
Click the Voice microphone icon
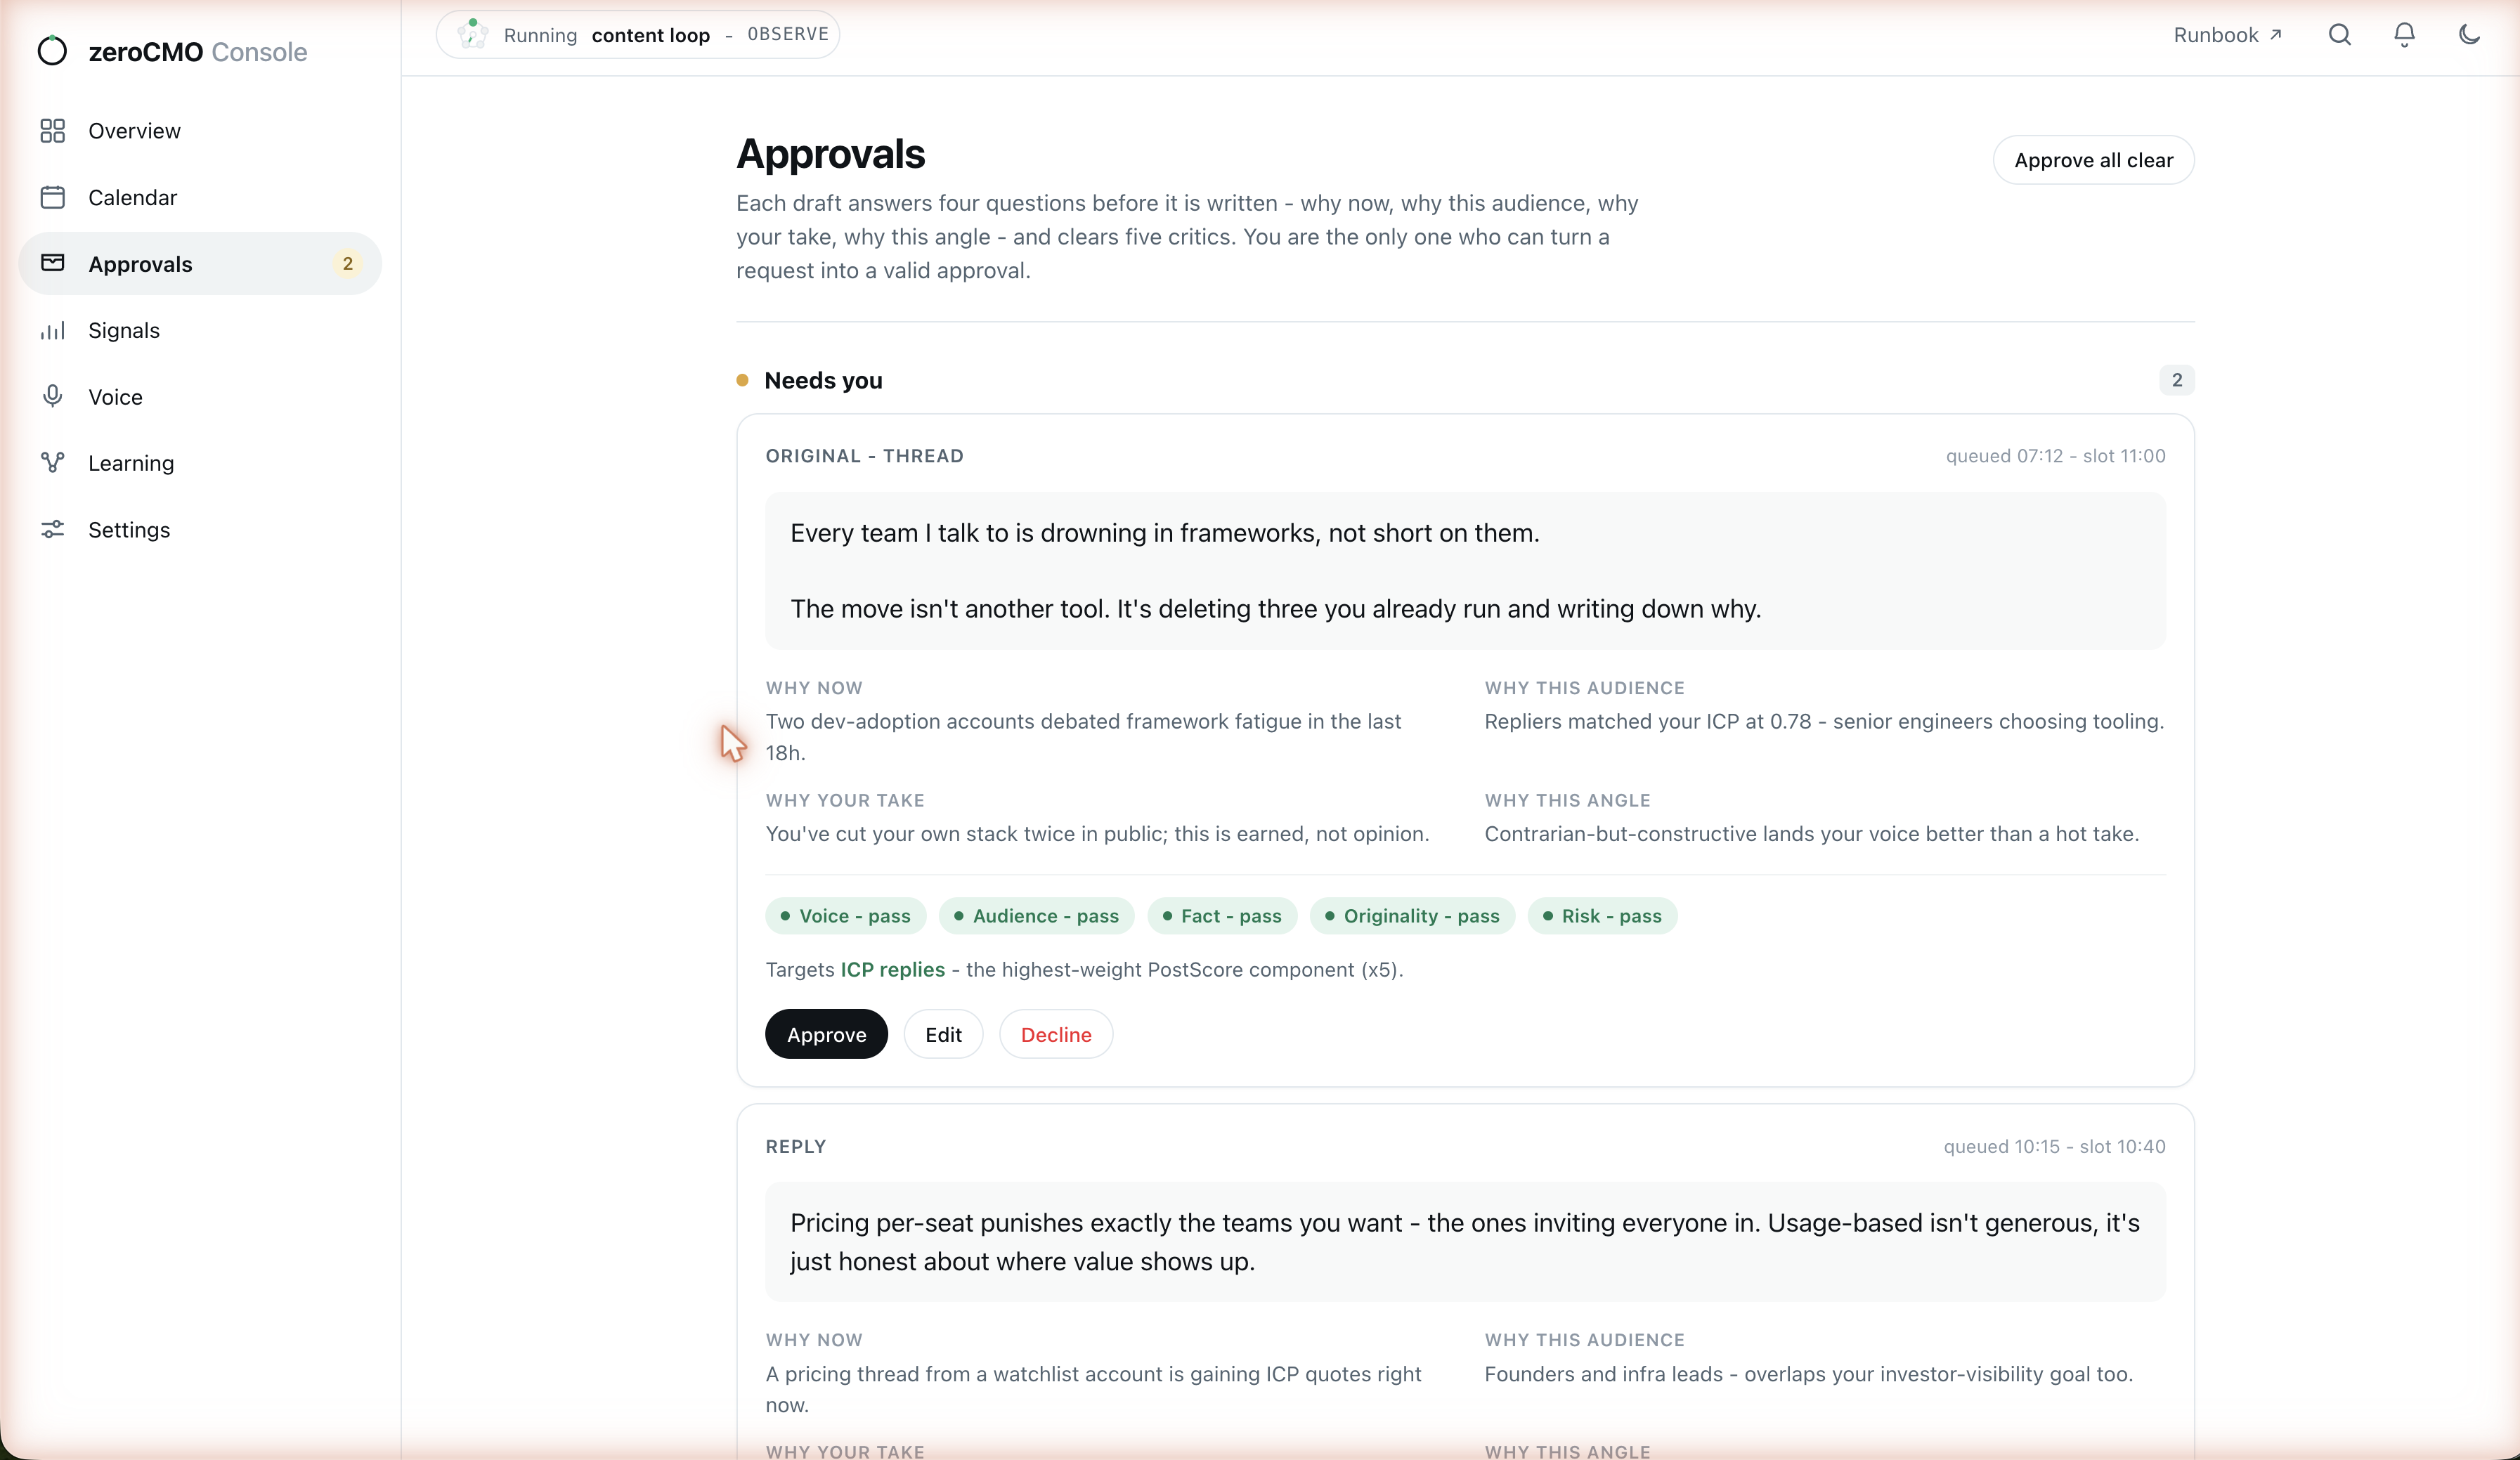click(52, 396)
